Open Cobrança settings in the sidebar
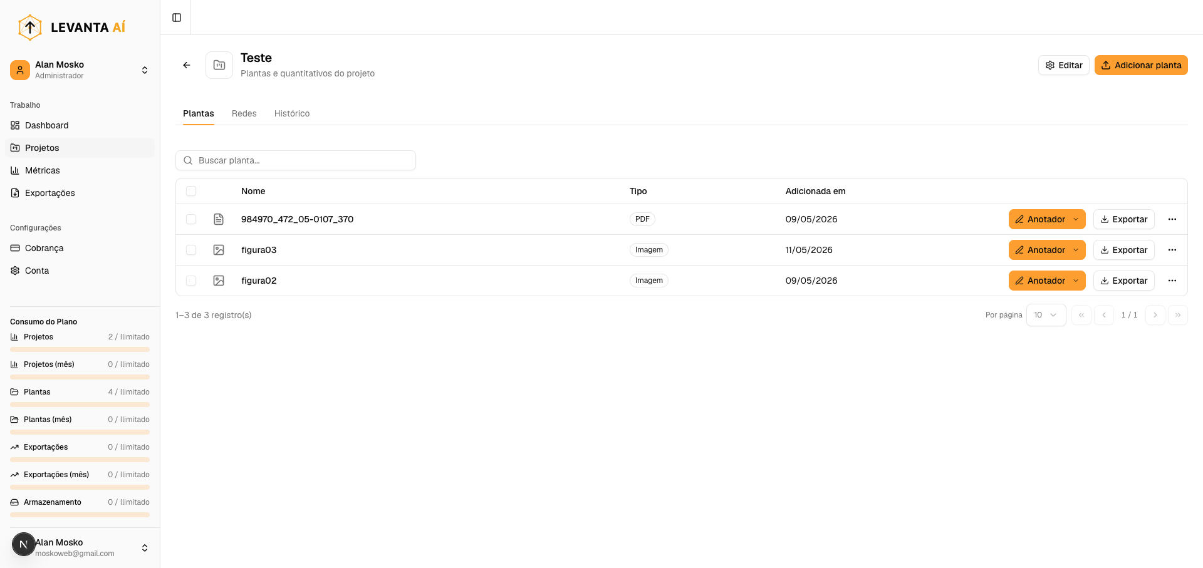The height and width of the screenshot is (568, 1203). pos(80,248)
